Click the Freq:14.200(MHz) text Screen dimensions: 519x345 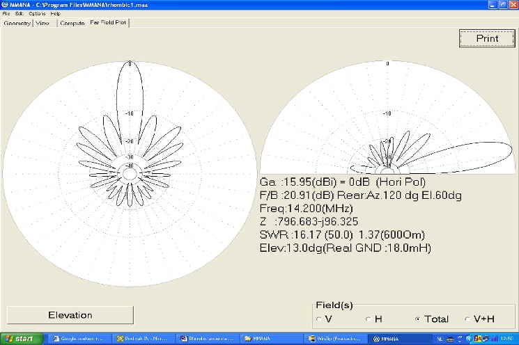(x=307, y=209)
